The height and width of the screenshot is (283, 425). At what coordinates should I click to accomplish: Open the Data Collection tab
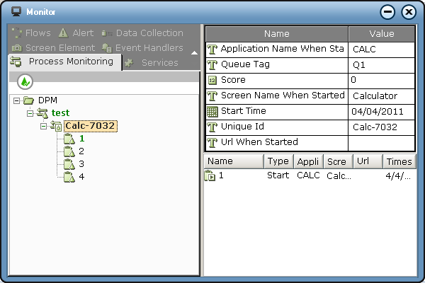142,33
